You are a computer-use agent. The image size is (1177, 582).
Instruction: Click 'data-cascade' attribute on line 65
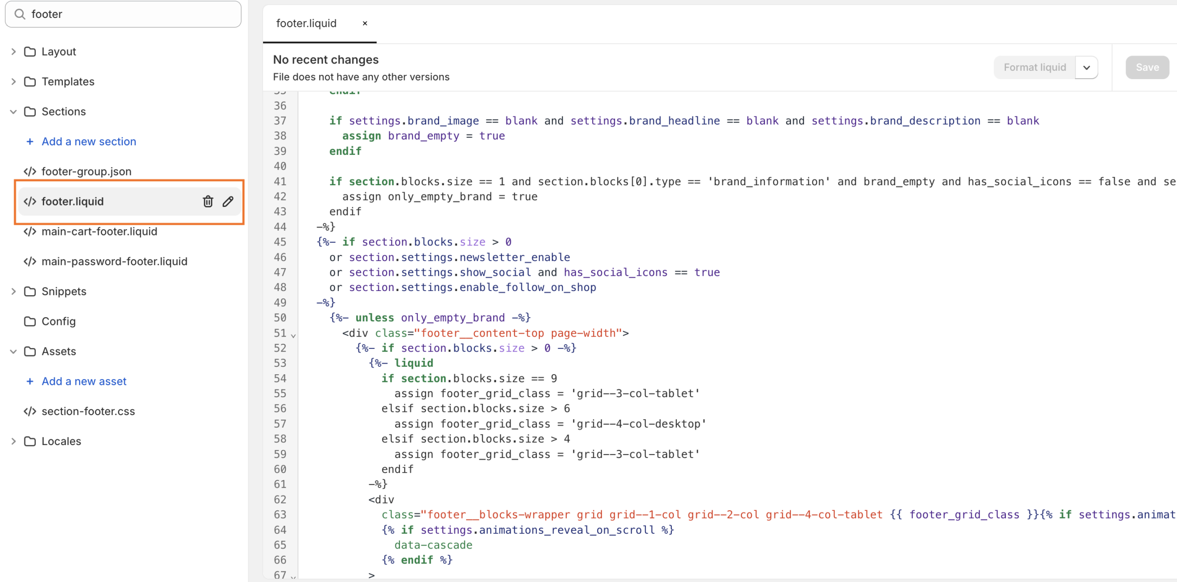433,545
